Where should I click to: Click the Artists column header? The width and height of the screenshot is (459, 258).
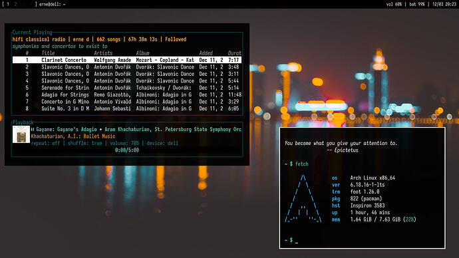(103, 53)
